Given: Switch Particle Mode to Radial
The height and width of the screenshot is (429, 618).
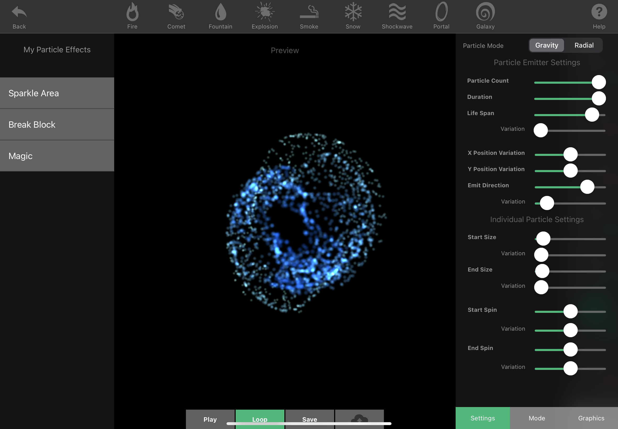Looking at the screenshot, I should pyautogui.click(x=584, y=46).
